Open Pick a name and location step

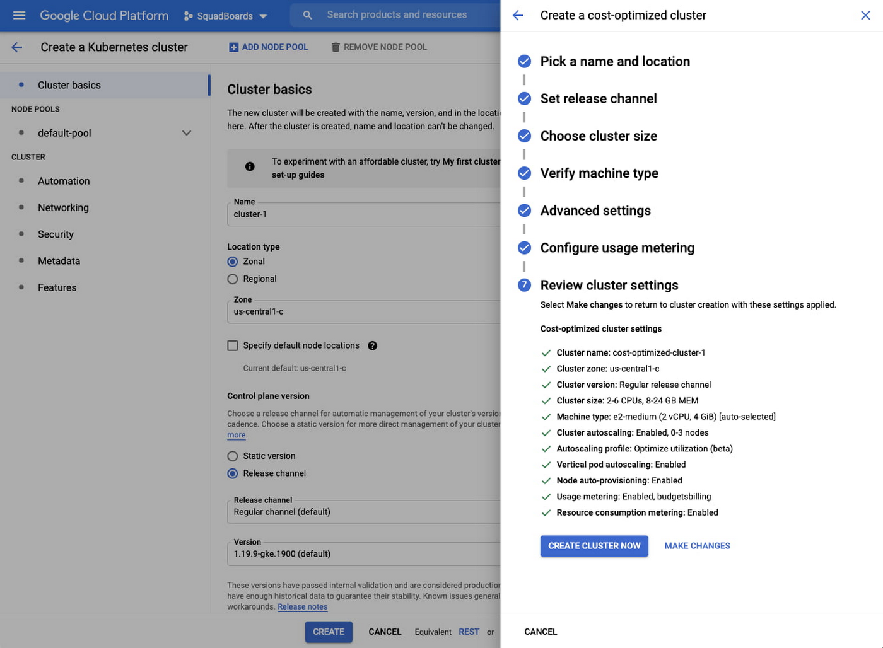point(615,61)
